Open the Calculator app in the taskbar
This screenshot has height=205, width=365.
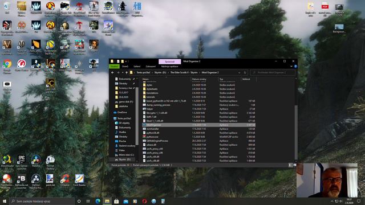pyautogui.click(x=163, y=201)
